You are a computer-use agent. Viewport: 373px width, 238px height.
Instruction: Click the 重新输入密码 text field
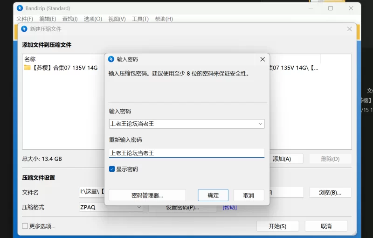click(x=186, y=153)
